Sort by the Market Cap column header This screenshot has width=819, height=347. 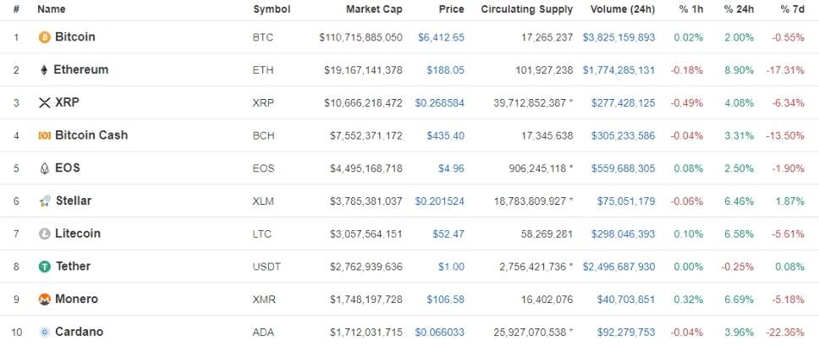coord(374,9)
